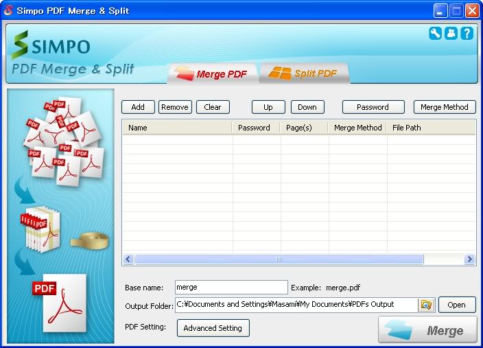Click the horizontal scrollbar right arrow
Image resolution: width=483 pixels, height=348 pixels.
(x=470, y=259)
